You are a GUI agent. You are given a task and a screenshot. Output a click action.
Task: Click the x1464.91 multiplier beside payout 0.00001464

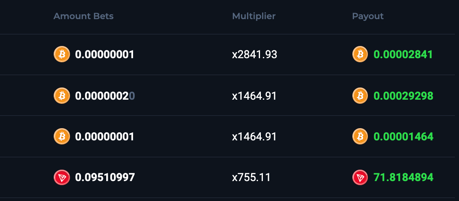tap(254, 137)
